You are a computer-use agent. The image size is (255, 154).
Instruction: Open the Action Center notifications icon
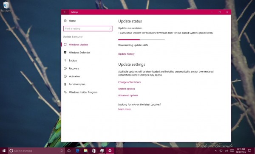(250, 151)
